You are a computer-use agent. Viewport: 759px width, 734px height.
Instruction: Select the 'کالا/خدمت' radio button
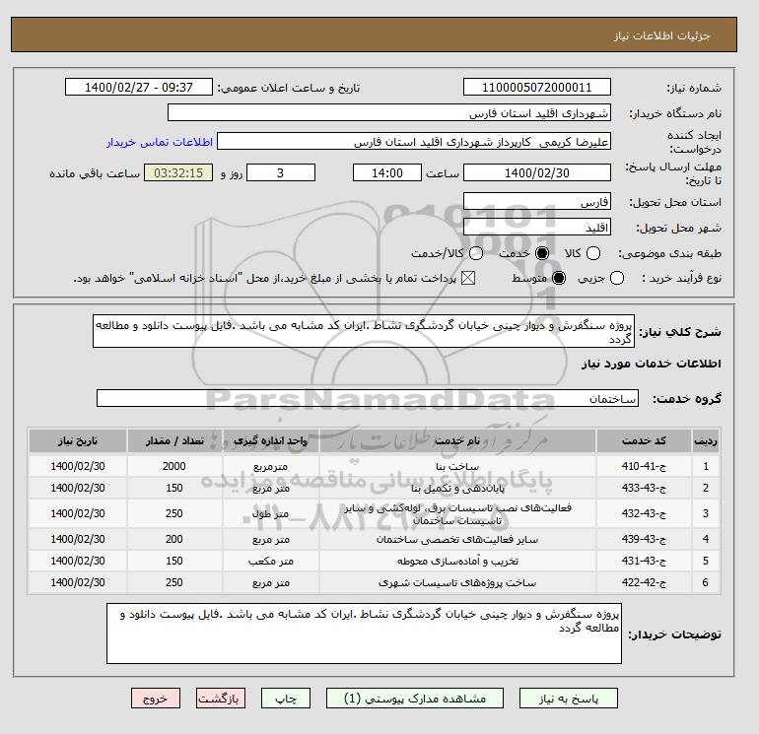[476, 253]
